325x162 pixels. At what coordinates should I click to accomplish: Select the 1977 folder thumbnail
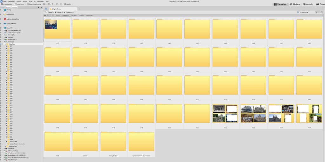57,29
